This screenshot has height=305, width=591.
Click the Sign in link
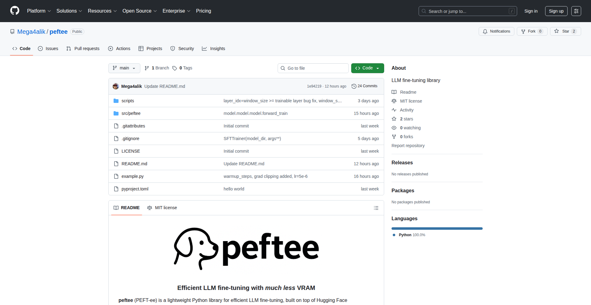coord(531,11)
